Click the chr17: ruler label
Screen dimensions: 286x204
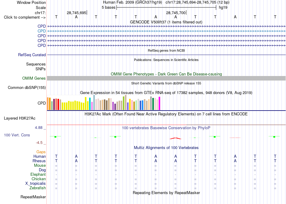40,13
